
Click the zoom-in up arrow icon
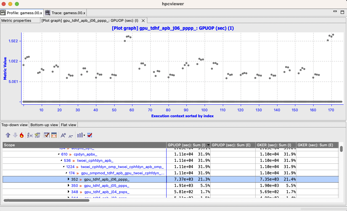[8, 135]
